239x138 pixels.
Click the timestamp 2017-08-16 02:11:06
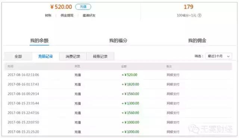[x=23, y=75]
